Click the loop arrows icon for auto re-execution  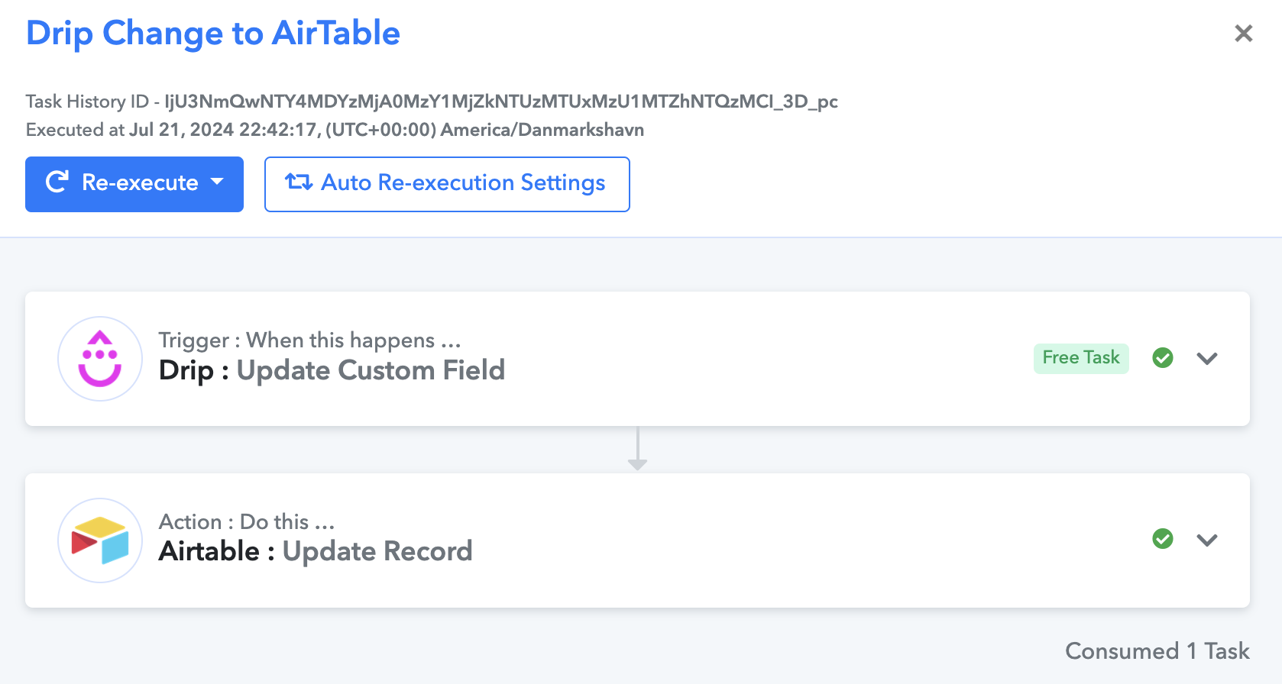point(299,182)
